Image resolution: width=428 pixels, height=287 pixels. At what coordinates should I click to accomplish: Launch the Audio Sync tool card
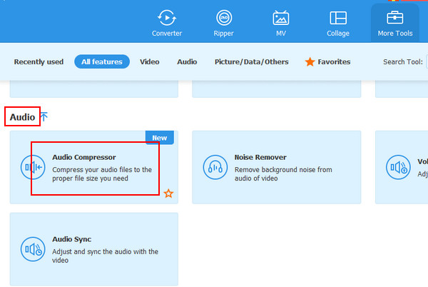click(x=93, y=249)
